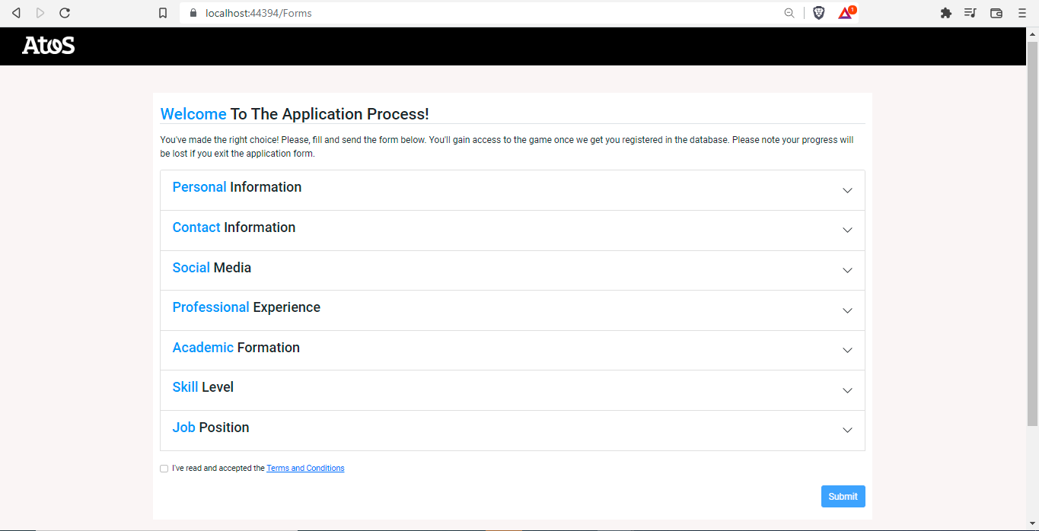Open the Terms and Conditions link
This screenshot has height=531, width=1039.
pyautogui.click(x=305, y=469)
